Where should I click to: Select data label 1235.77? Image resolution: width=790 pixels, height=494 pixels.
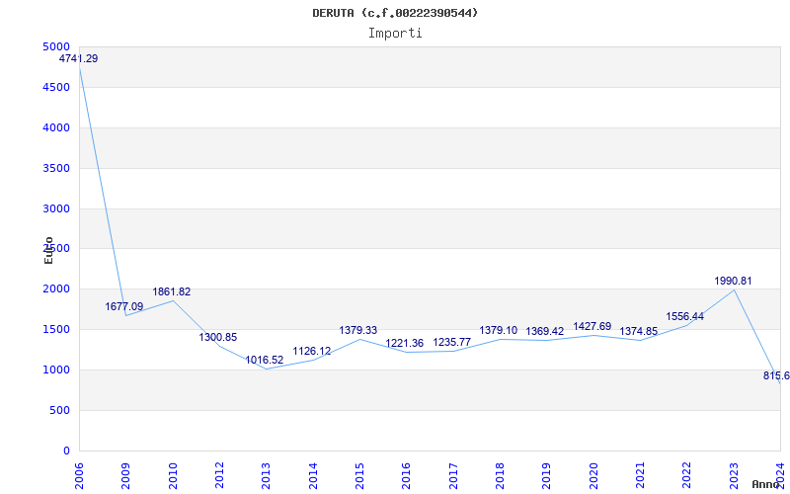(452, 342)
